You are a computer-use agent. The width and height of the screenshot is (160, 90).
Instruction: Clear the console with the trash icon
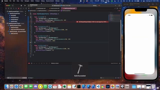[x=116, y=78]
